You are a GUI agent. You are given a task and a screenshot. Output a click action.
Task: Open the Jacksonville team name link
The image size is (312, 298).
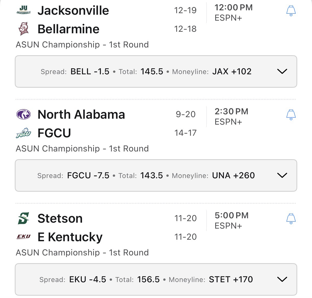[73, 11]
